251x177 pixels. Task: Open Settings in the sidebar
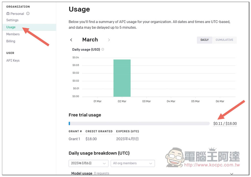coord(12,20)
